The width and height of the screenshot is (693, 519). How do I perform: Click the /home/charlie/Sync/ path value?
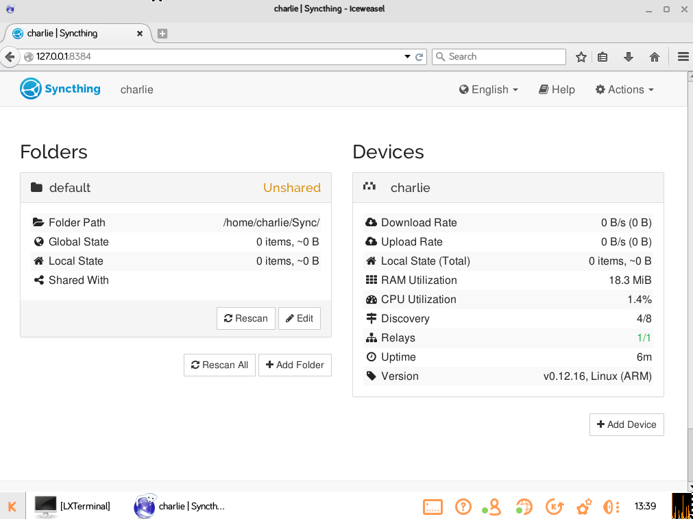(271, 222)
